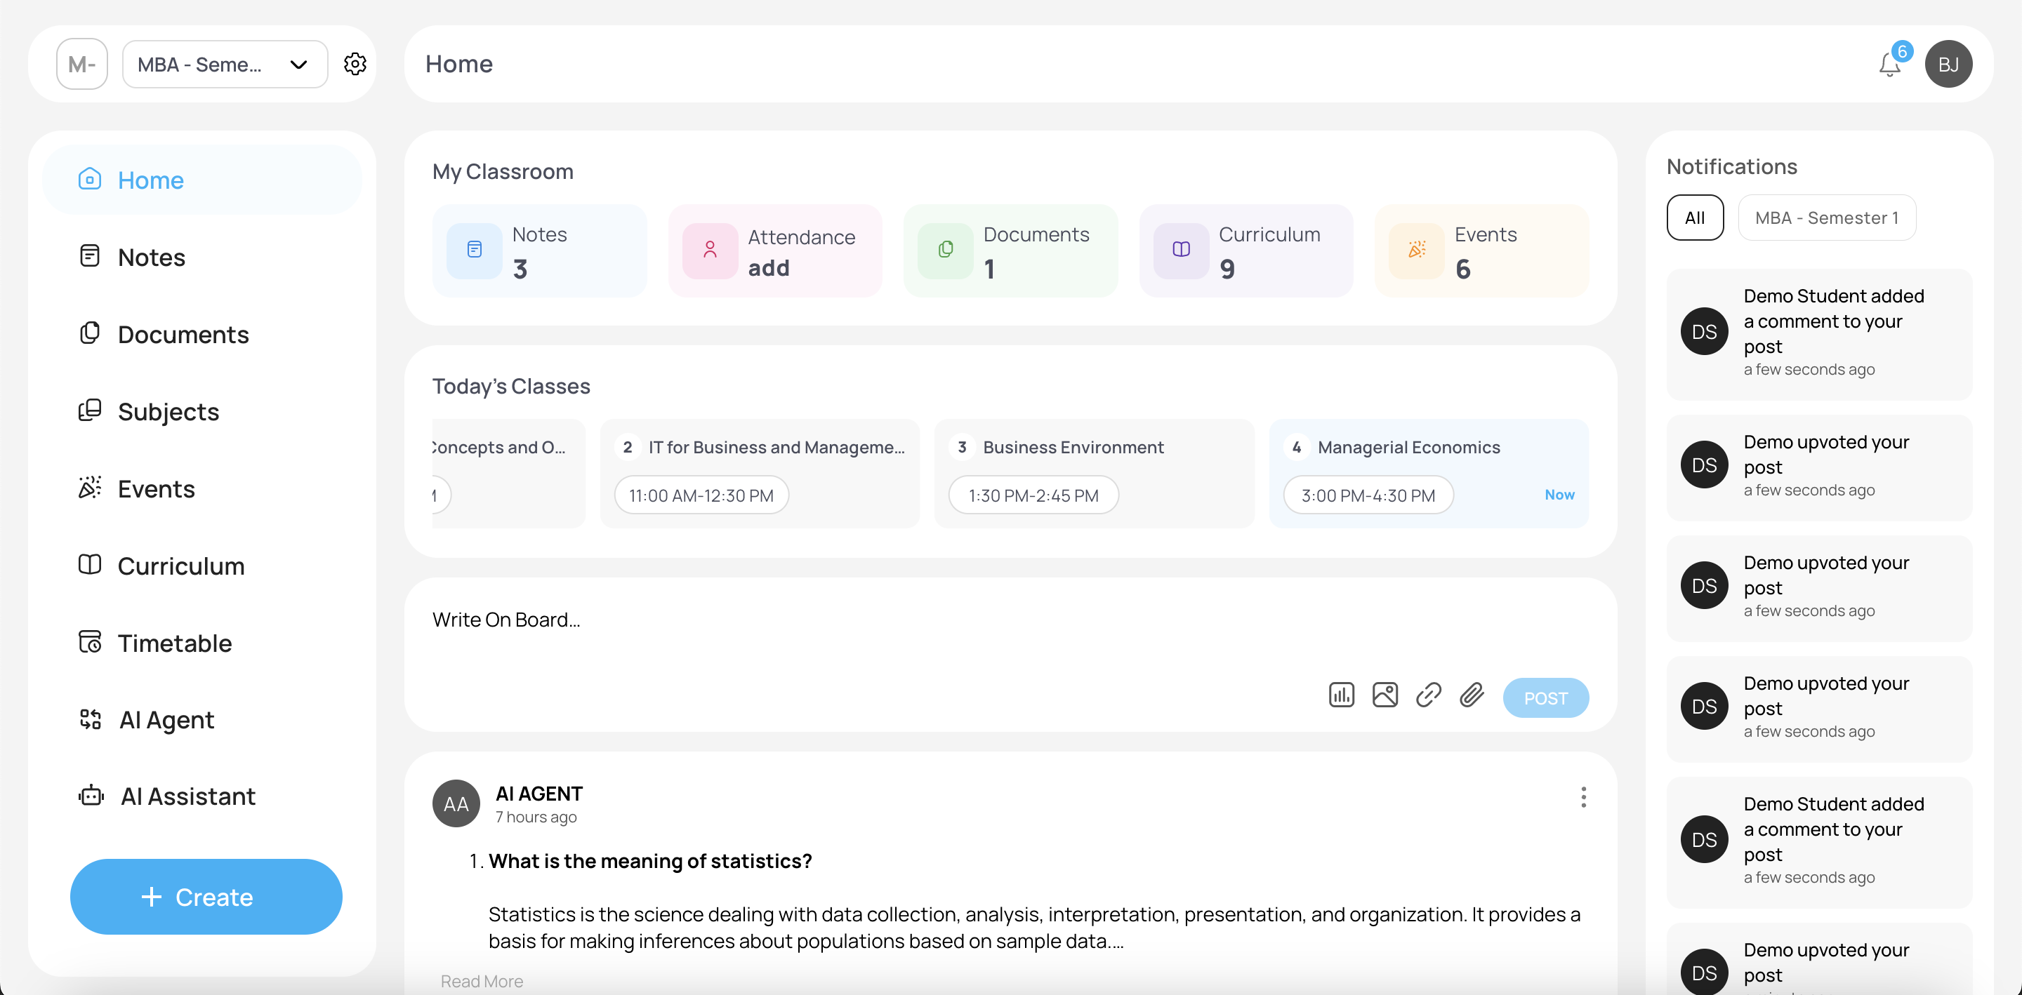
Task: Add an image using the picture icon
Action: (x=1385, y=695)
